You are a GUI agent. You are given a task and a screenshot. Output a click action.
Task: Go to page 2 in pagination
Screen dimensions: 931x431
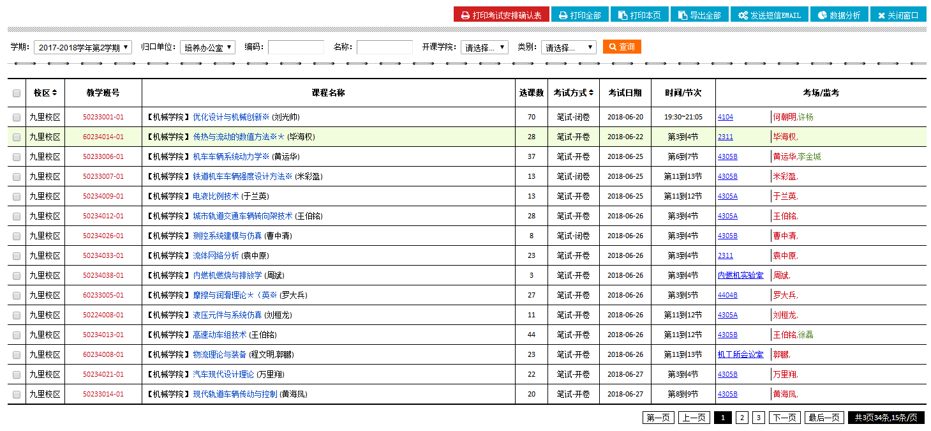pyautogui.click(x=741, y=418)
